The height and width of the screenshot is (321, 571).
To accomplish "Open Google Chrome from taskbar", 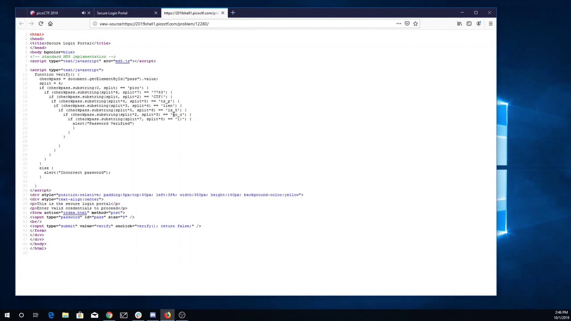I will 109,315.
